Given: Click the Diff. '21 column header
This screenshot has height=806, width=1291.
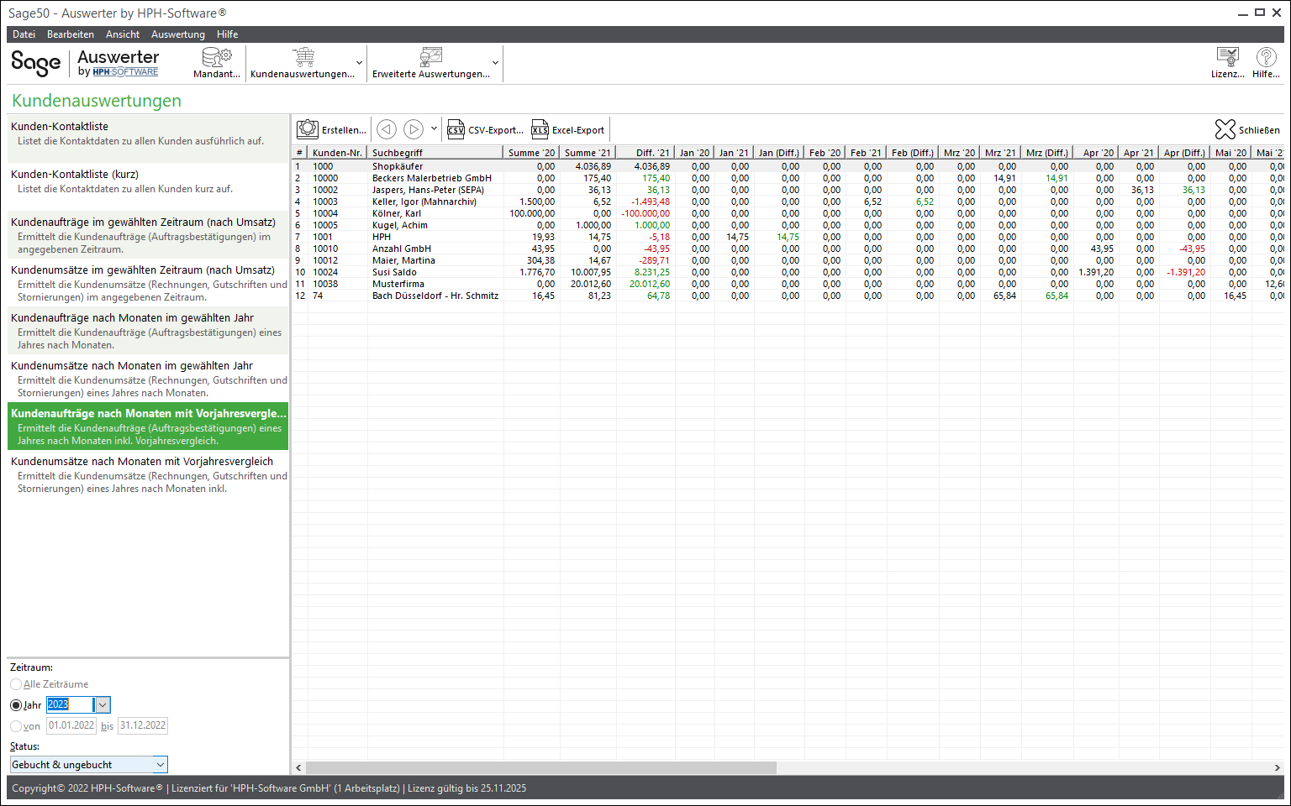Looking at the screenshot, I should click(645, 153).
